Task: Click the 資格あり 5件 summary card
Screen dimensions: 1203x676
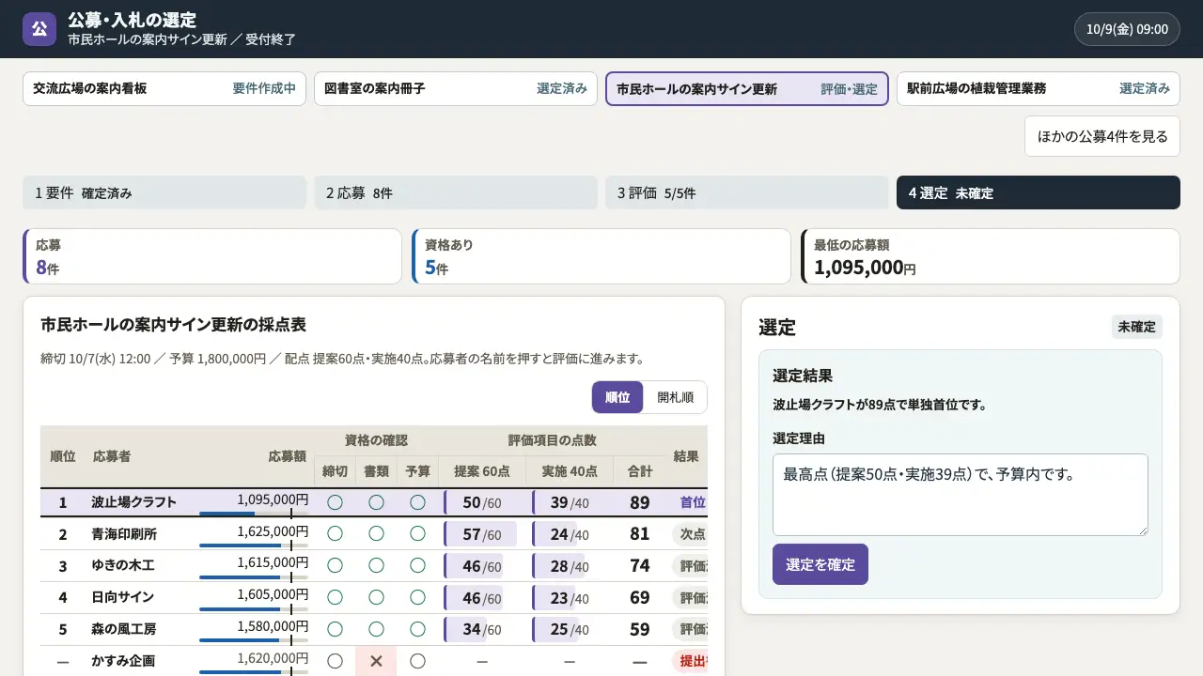Action: [601, 256]
